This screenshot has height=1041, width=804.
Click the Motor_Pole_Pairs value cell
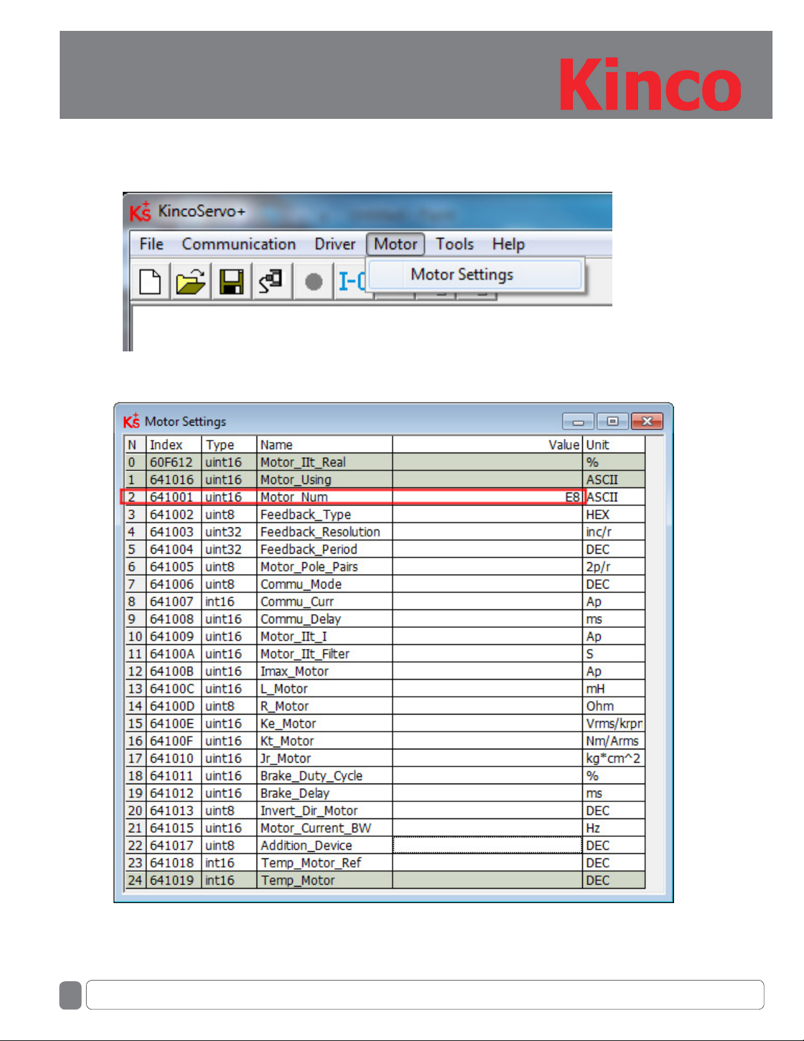click(x=487, y=567)
